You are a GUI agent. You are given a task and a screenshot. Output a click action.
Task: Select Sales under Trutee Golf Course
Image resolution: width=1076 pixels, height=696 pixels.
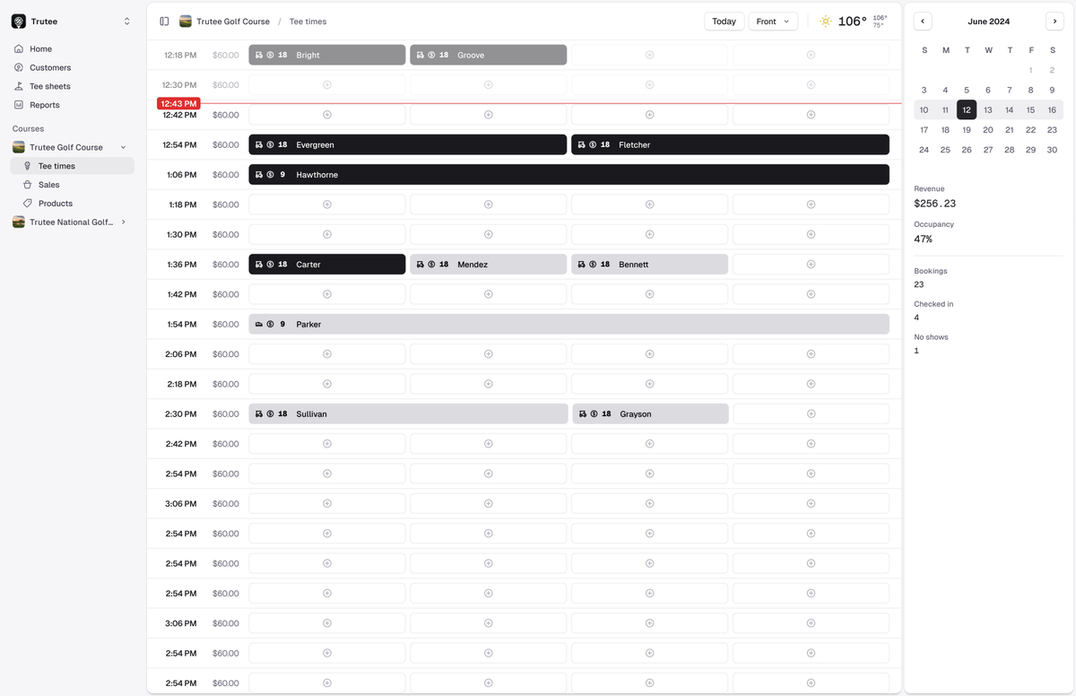coord(73,185)
